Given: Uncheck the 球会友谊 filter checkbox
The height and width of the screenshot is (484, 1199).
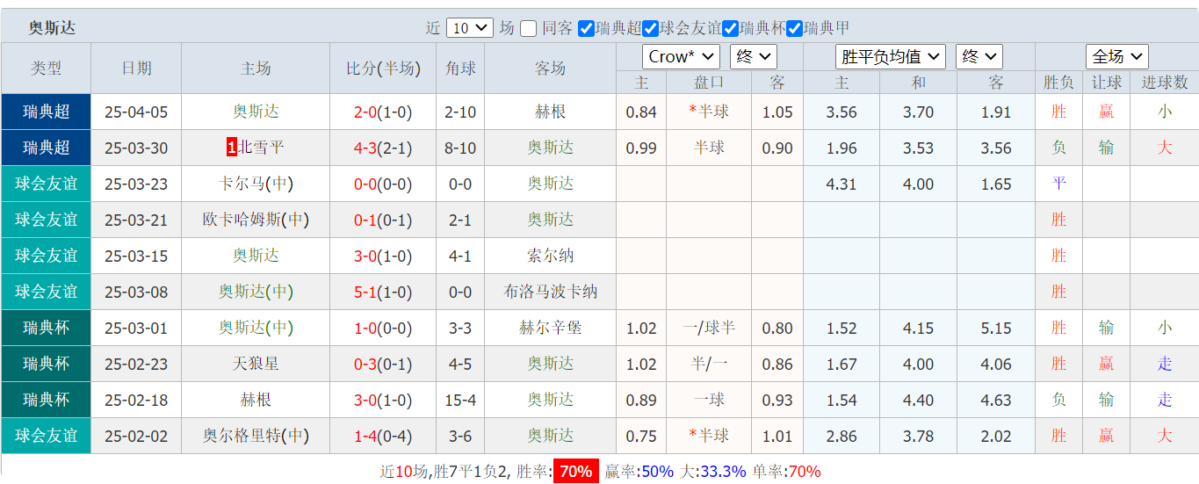Looking at the screenshot, I should pos(651,28).
